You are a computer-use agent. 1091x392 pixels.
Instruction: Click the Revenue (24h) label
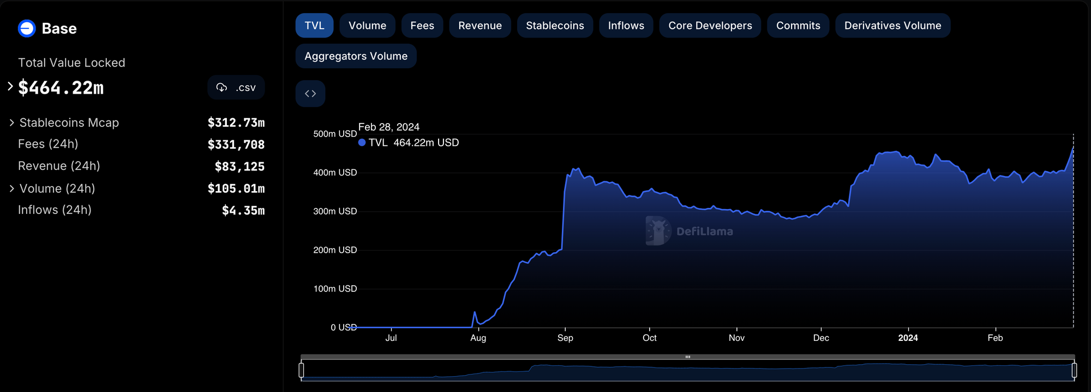[x=59, y=166]
